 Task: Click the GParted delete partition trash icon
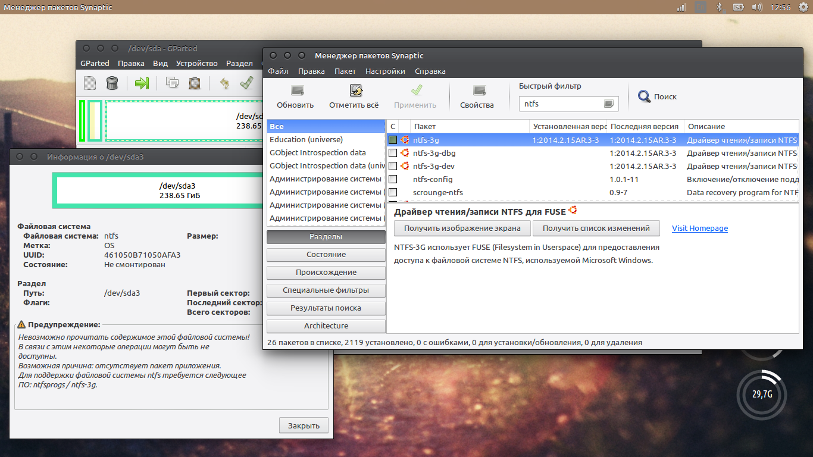tap(112, 83)
